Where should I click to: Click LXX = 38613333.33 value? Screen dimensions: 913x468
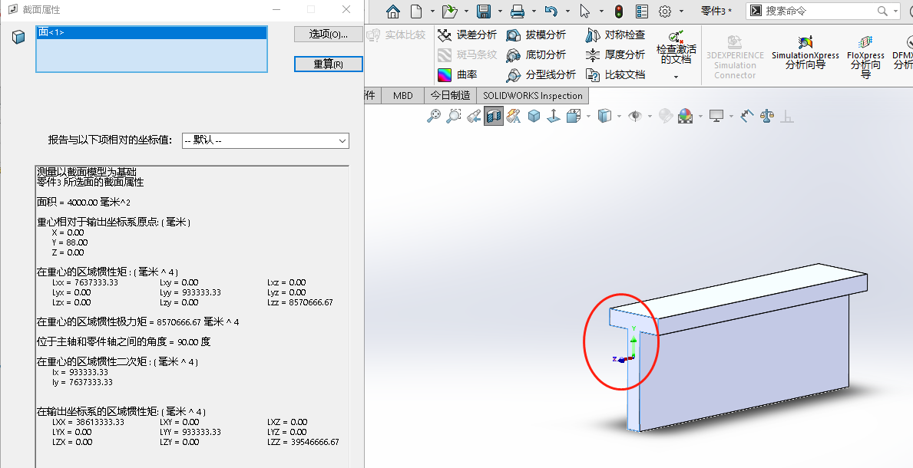(x=88, y=422)
